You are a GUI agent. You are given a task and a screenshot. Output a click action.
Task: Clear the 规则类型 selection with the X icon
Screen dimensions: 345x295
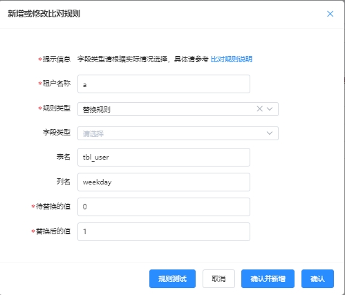pyautogui.click(x=260, y=108)
